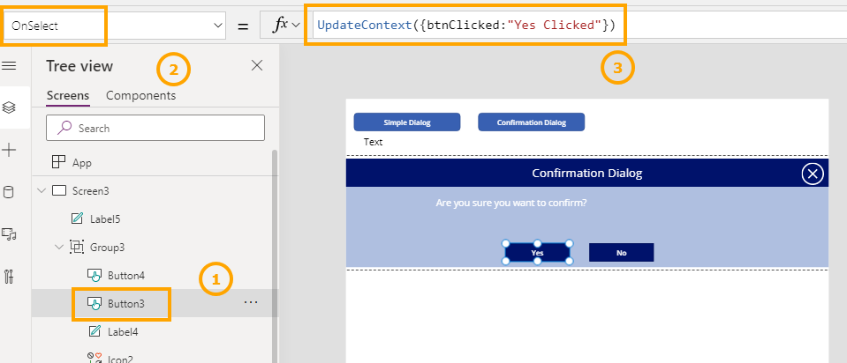This screenshot has width=847, height=363.
Task: Close the Tree view pane
Action: 257,65
